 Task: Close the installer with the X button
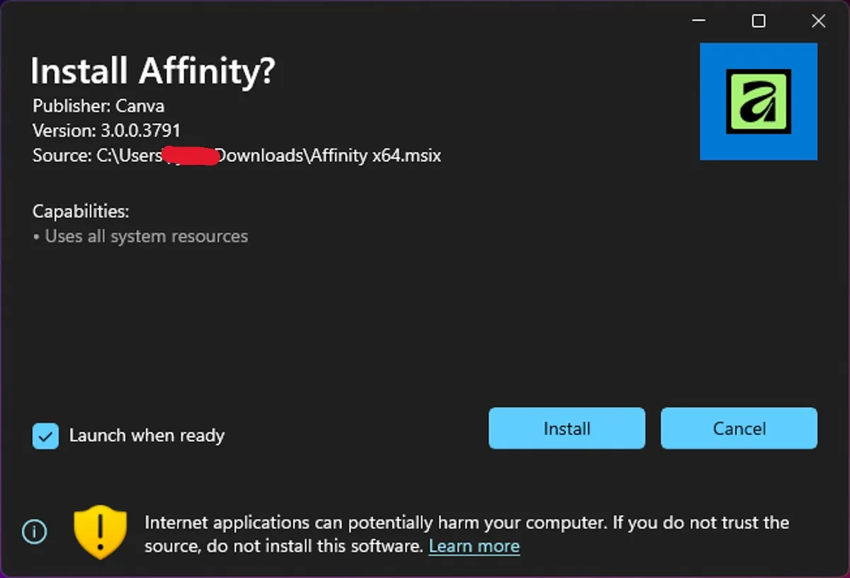[818, 21]
